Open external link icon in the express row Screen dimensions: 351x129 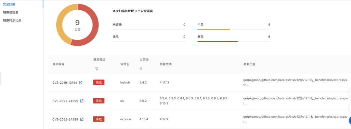82,119
